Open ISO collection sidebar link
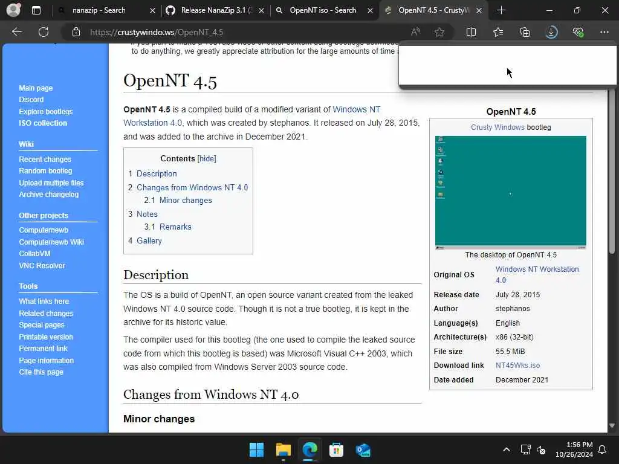619x464 pixels. [x=43, y=123]
